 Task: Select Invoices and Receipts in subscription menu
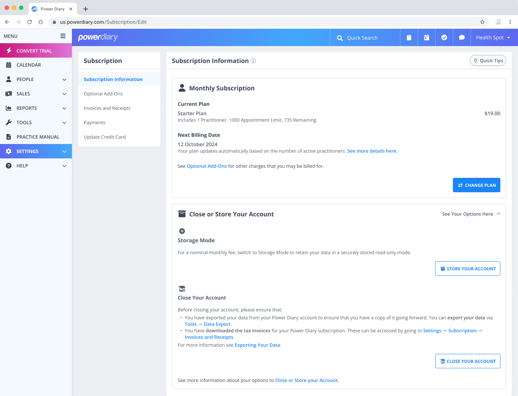[107, 108]
